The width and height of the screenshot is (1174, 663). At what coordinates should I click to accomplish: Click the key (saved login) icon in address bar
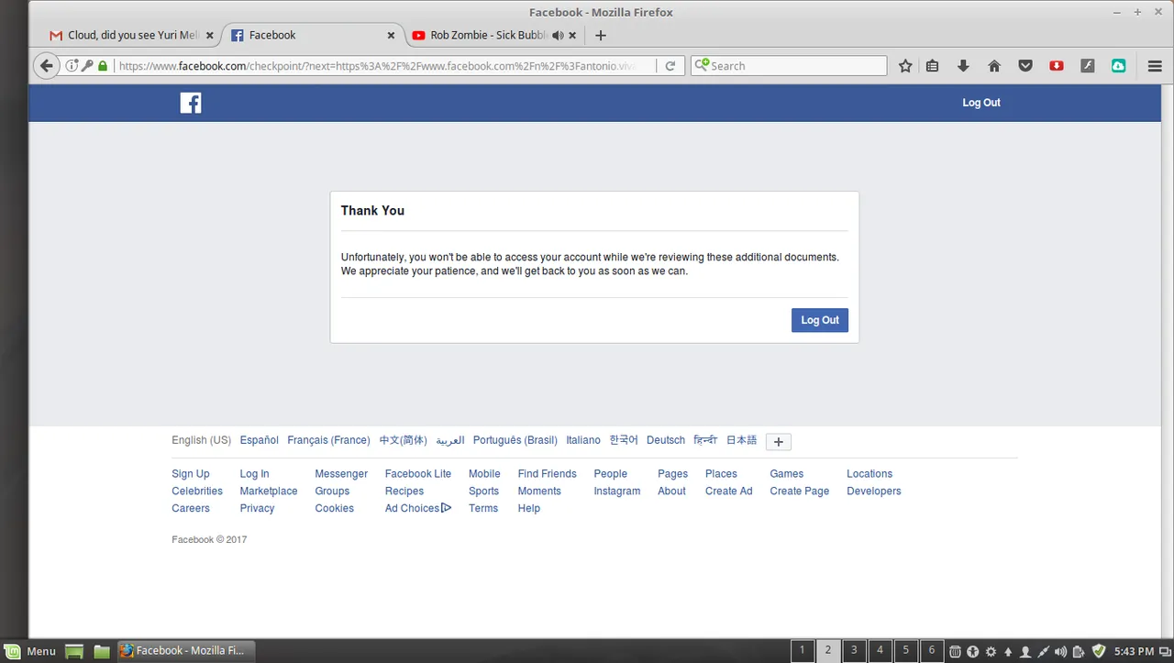(x=87, y=66)
